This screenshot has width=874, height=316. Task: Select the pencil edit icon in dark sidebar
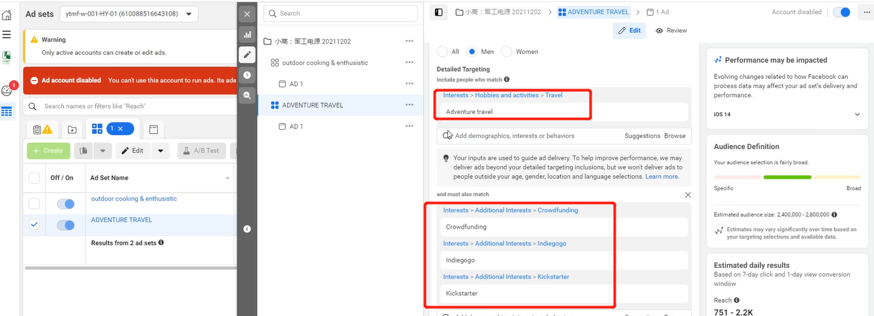pos(247,54)
